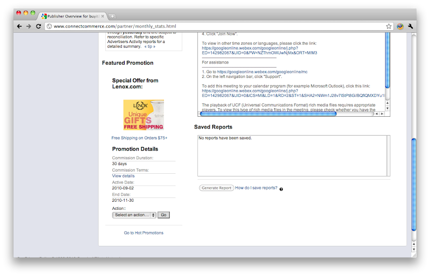This screenshot has width=430, height=276.
Task: Click the Go button
Action: (x=164, y=215)
